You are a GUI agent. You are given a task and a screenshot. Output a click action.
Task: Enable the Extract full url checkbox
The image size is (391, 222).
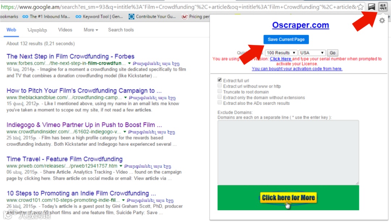pyautogui.click(x=219, y=80)
